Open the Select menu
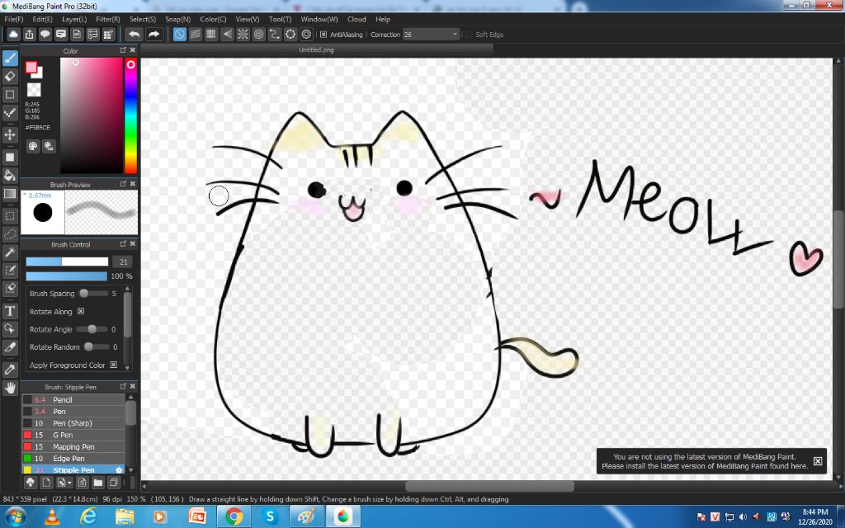The image size is (845, 528). point(142,20)
